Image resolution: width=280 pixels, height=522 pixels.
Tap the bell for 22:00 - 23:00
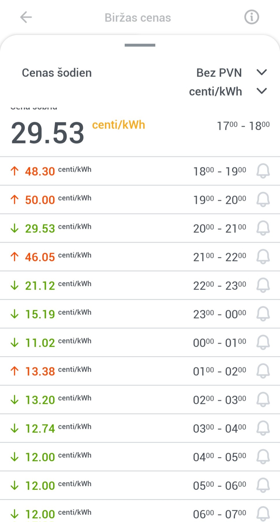tap(263, 285)
